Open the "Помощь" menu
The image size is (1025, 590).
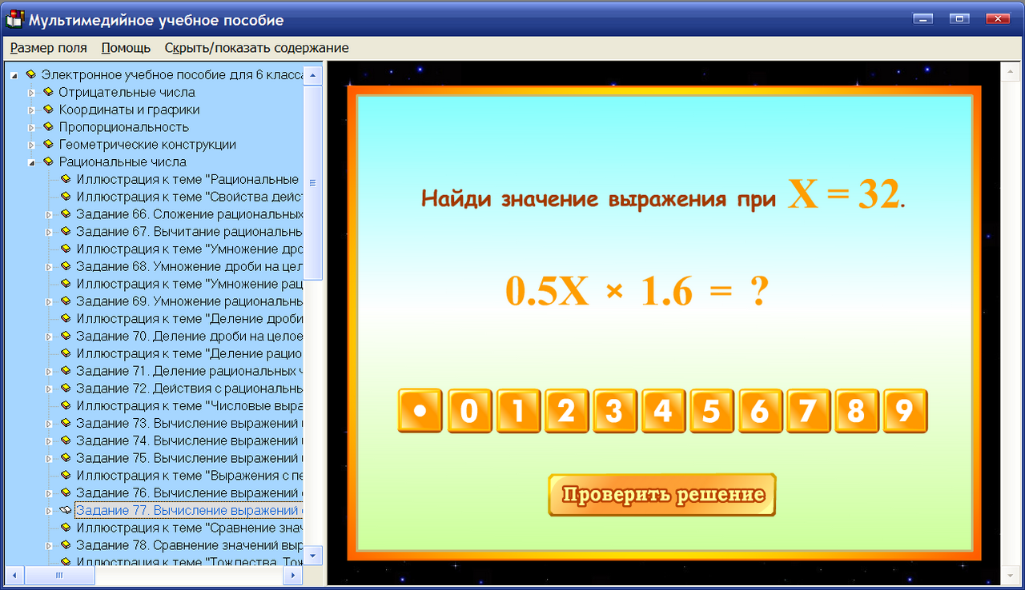(x=125, y=47)
